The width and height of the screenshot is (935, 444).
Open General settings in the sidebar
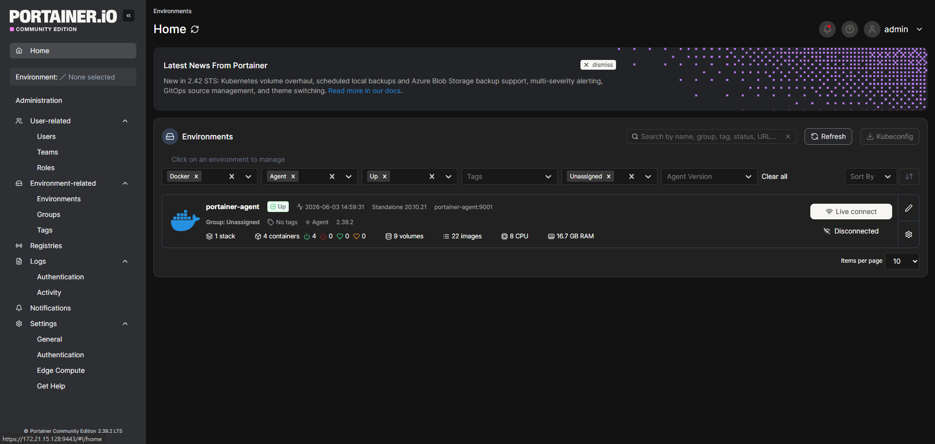pyautogui.click(x=50, y=339)
